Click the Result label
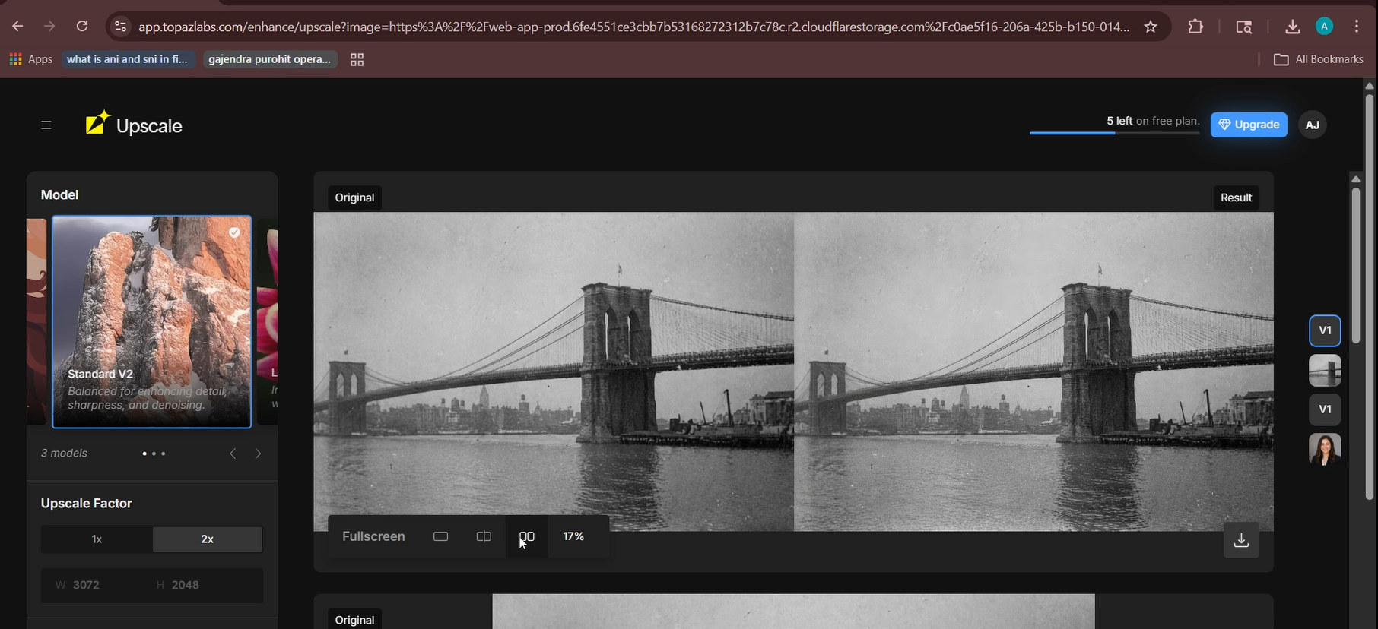The image size is (1378, 629). [1236, 198]
